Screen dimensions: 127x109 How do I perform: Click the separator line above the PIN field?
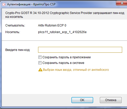64,40
